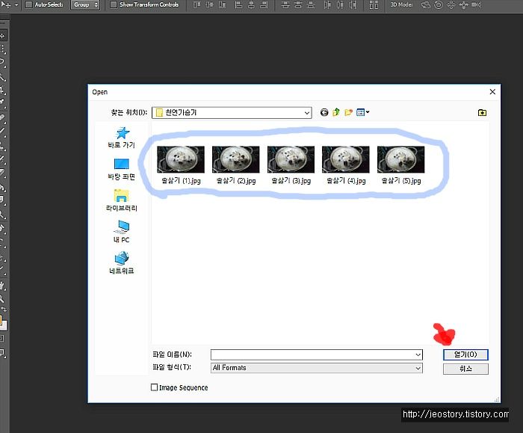523x433 pixels.
Task: Click Align Horizontal Centers icon
Action: click(251, 4)
